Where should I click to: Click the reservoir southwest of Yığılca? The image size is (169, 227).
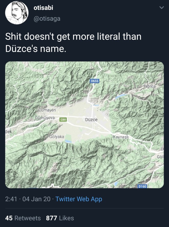(x=121, y=96)
